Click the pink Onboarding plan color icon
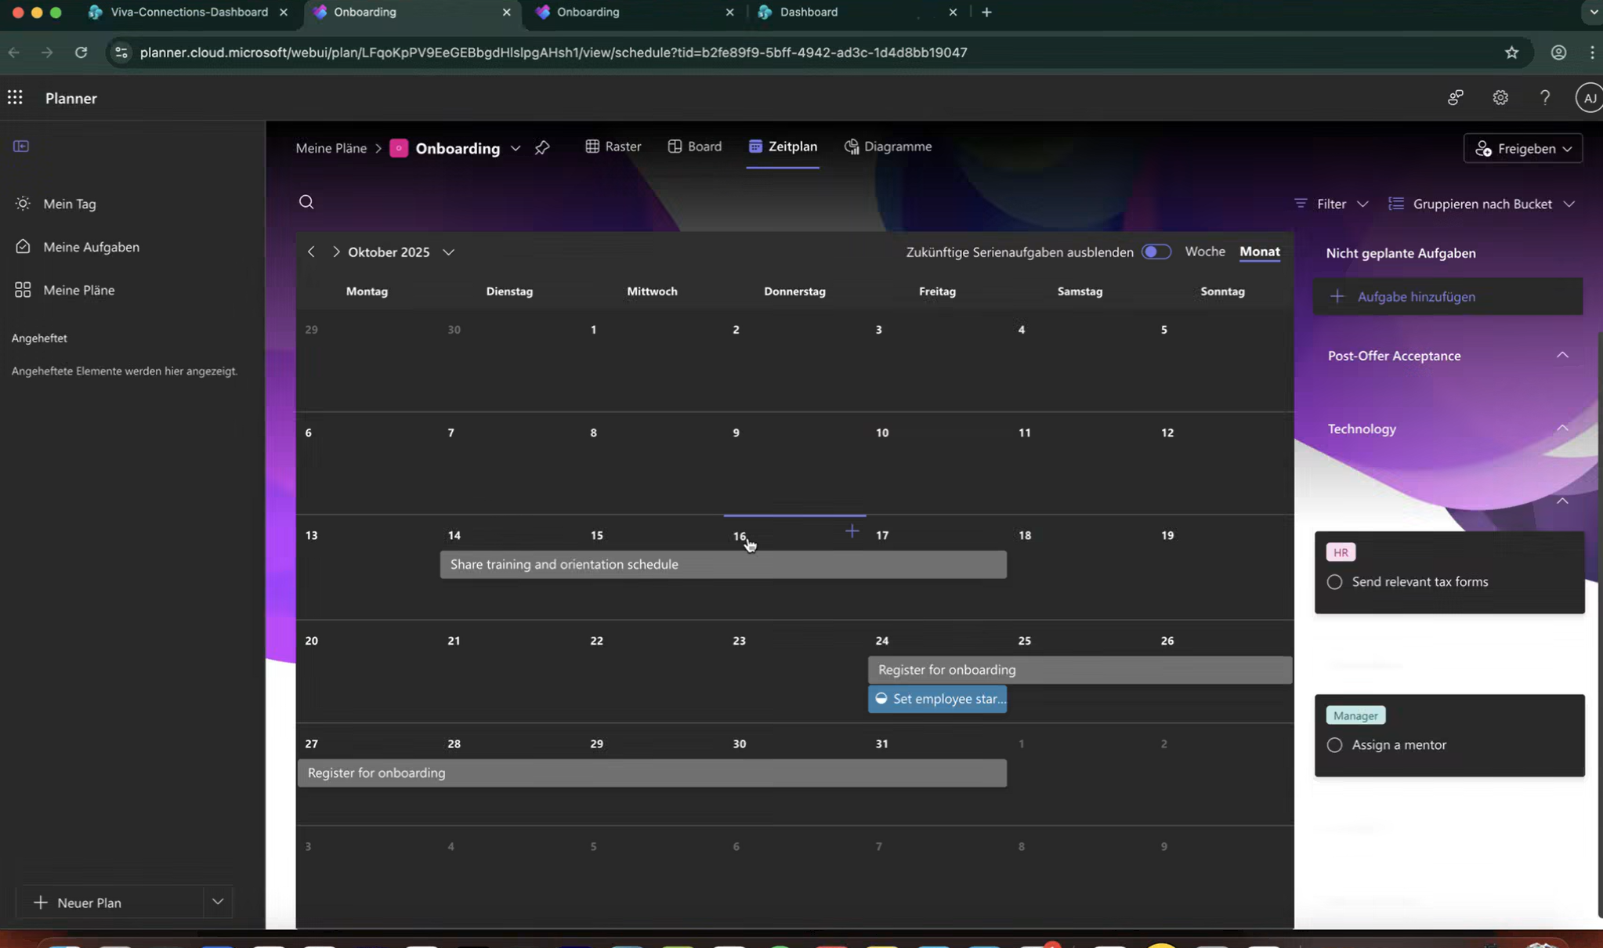This screenshot has width=1603, height=948. click(399, 148)
